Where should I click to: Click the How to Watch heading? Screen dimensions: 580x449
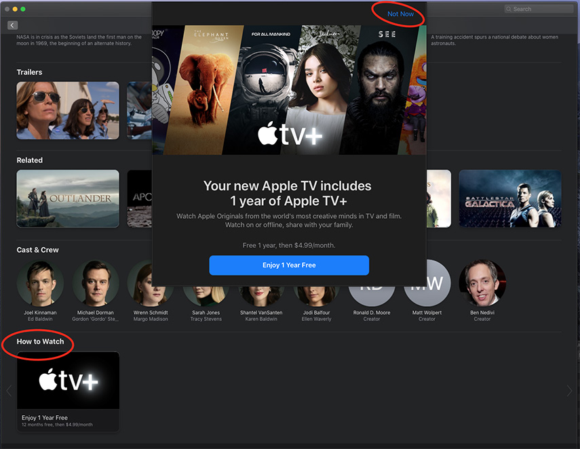pyautogui.click(x=40, y=341)
